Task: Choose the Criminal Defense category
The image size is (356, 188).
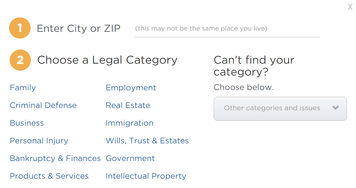Action: (43, 105)
